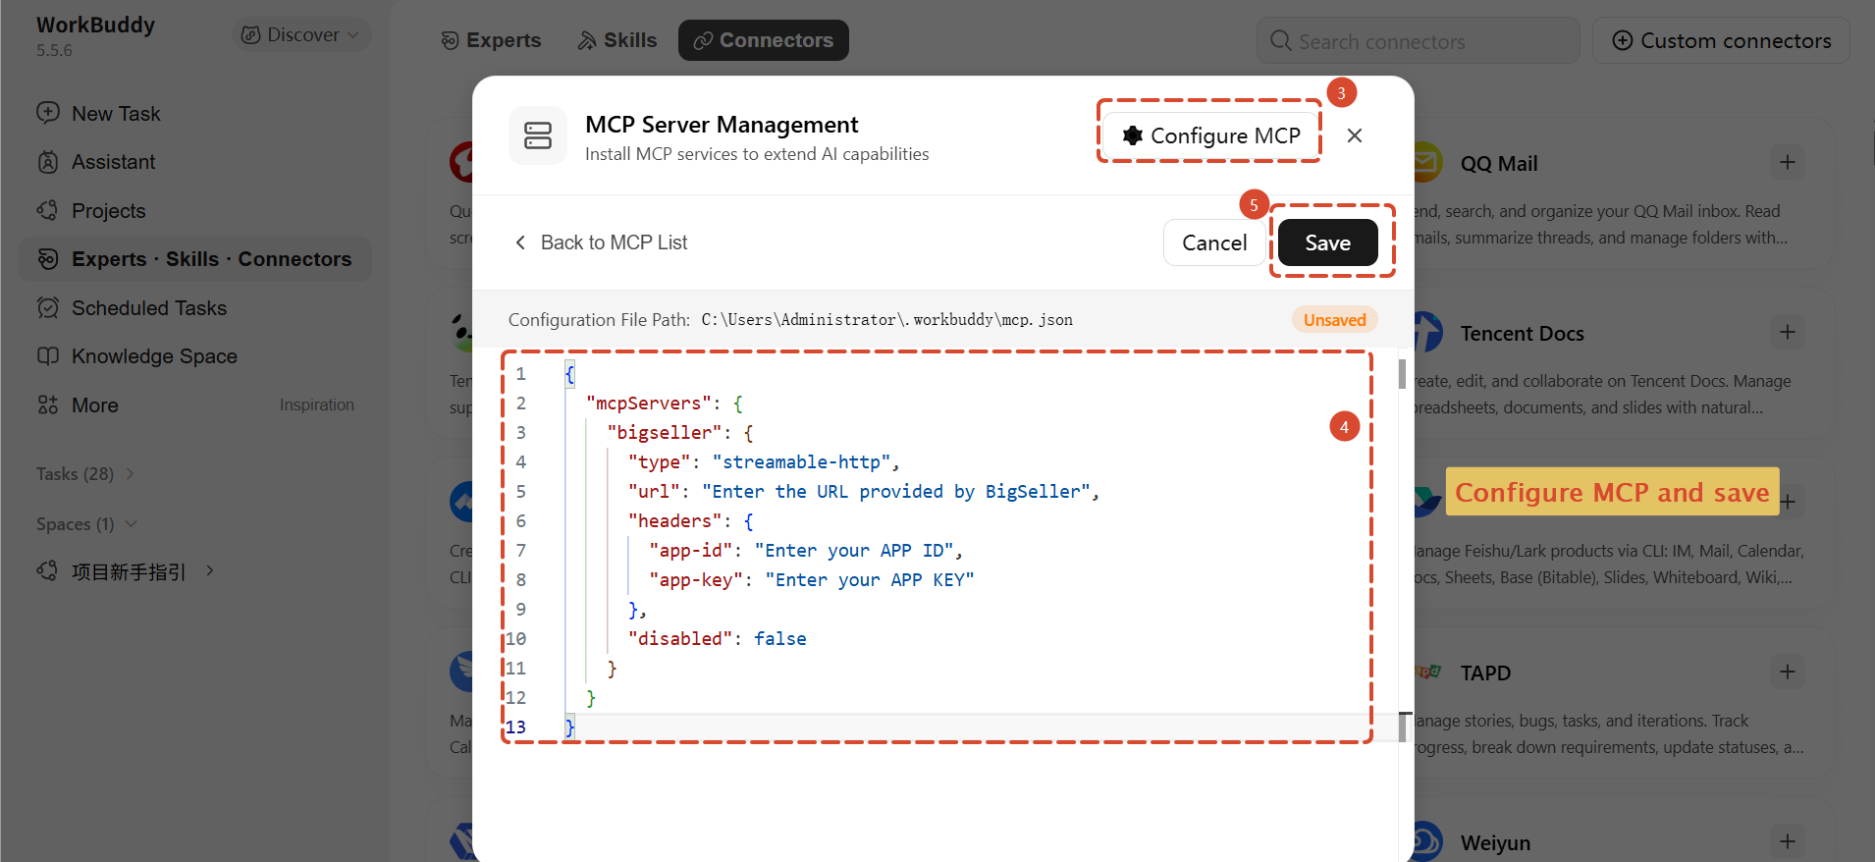The image size is (1875, 862).
Task: Add the Weiyun connector
Action: [1788, 841]
